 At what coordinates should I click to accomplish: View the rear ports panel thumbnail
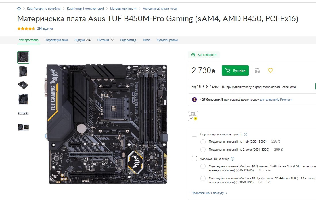tap(23, 113)
